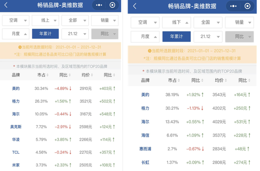Screen dimensions: 260x171
Task: Open brand 格力 in offline list
Action: pos(145,108)
